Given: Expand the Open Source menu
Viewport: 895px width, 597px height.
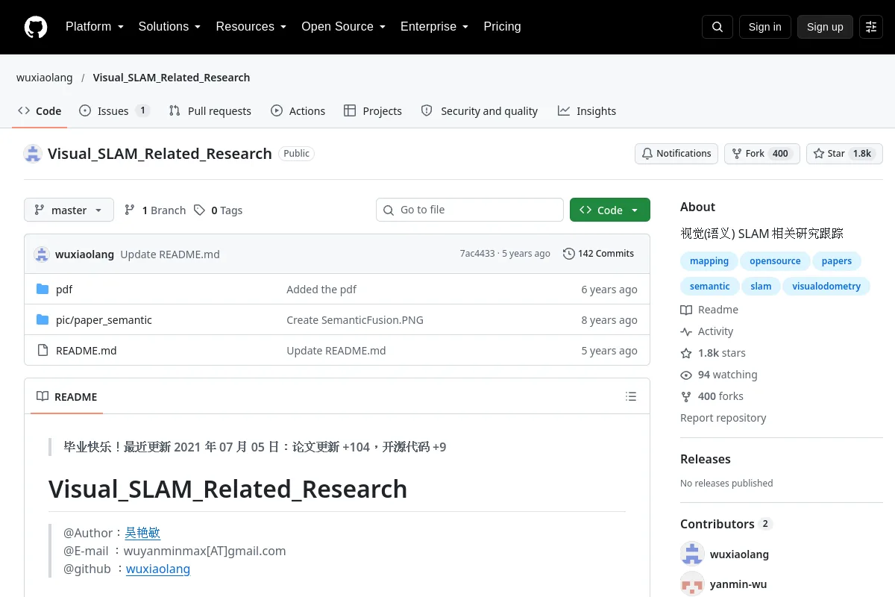Looking at the screenshot, I should pyautogui.click(x=343, y=27).
